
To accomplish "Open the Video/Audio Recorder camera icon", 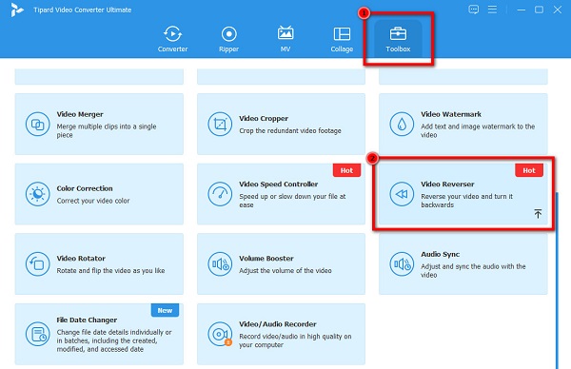I will tap(220, 334).
